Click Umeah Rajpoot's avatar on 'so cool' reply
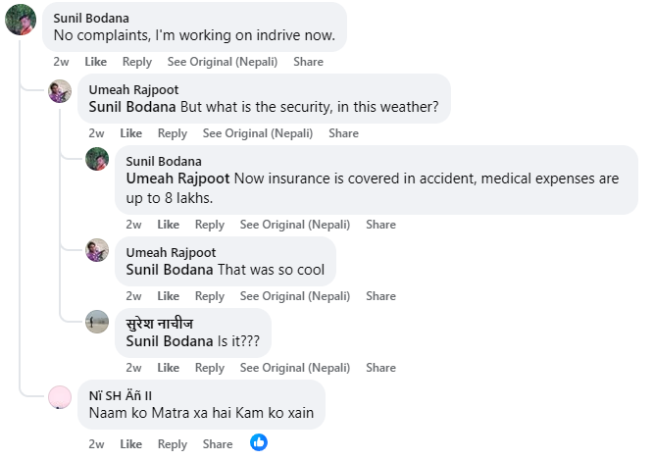The image size is (654, 460). click(97, 250)
